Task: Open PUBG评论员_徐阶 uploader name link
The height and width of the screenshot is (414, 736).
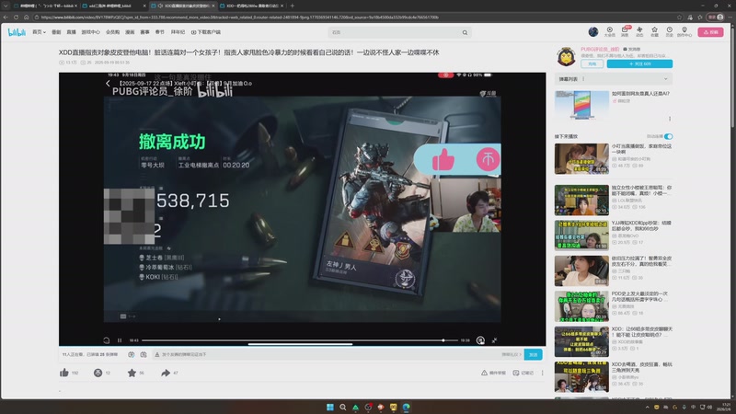Action: [x=600, y=49]
